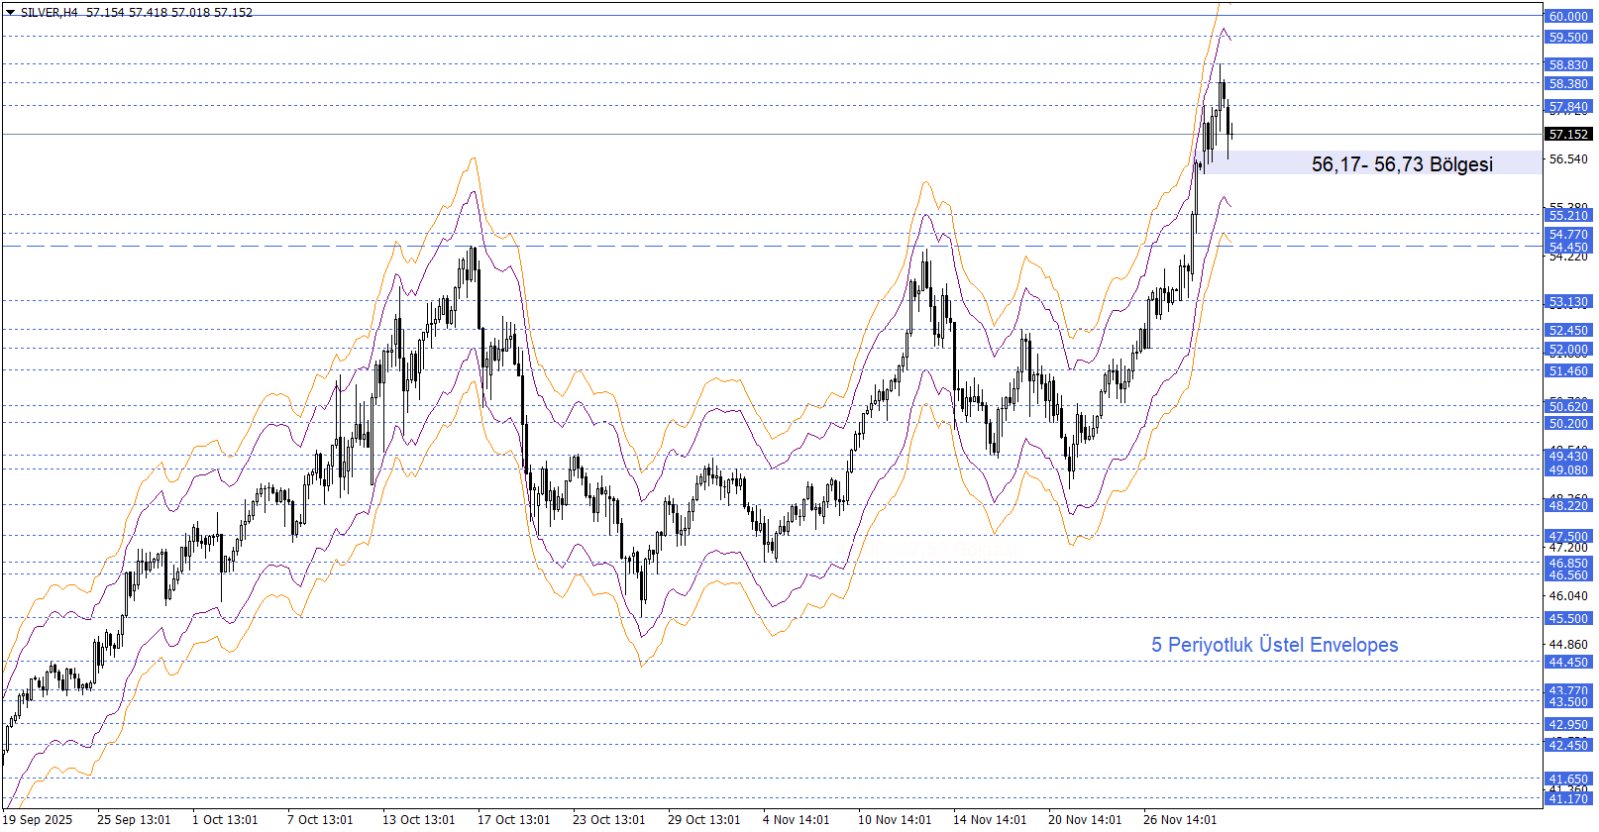Select the 48.220 price level label

[x=1568, y=506]
